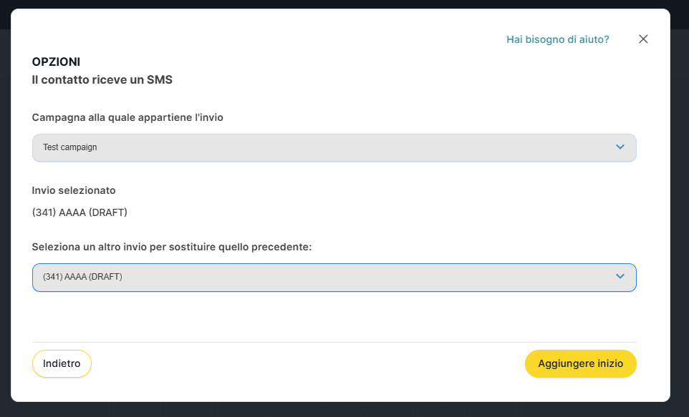Close the options dialog with the X icon

click(x=643, y=39)
